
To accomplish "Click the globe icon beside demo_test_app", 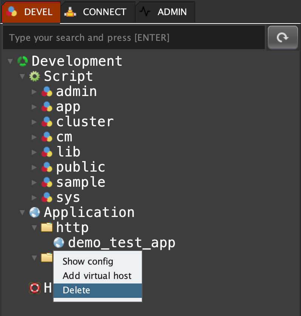I will click(59, 242).
